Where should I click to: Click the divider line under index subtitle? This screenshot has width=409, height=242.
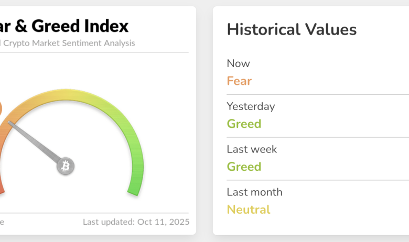coord(94,52)
